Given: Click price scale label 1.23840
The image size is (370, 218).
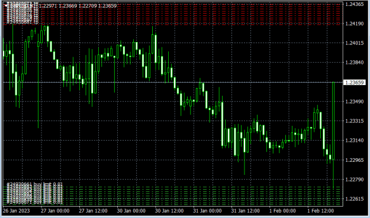Looking at the screenshot, I should tap(355, 63).
